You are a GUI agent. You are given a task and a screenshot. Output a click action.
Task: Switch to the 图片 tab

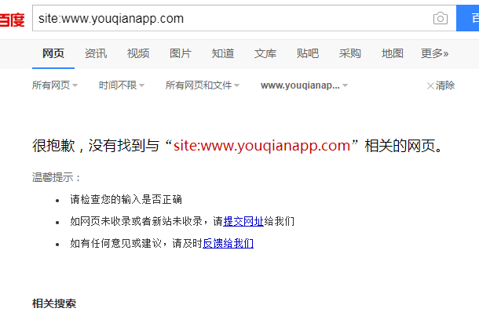pos(181,53)
